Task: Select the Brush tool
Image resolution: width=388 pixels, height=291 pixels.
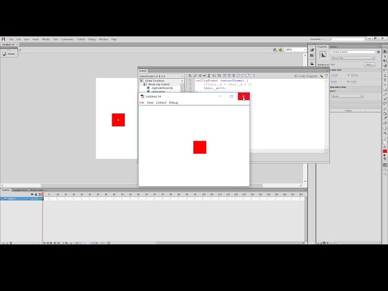Action: 385,99
